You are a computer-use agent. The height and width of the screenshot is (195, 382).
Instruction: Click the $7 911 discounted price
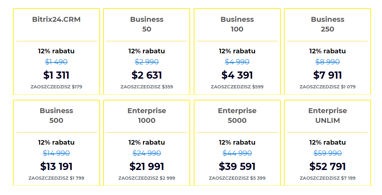[327, 75]
